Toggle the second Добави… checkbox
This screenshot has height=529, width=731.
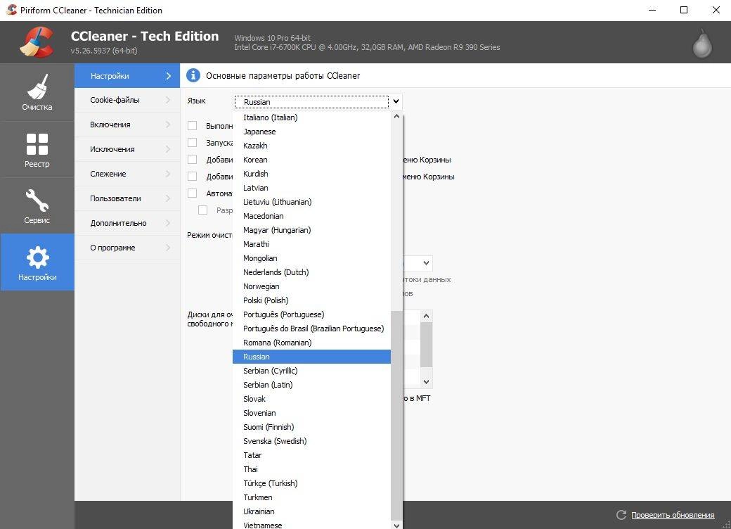(192, 176)
